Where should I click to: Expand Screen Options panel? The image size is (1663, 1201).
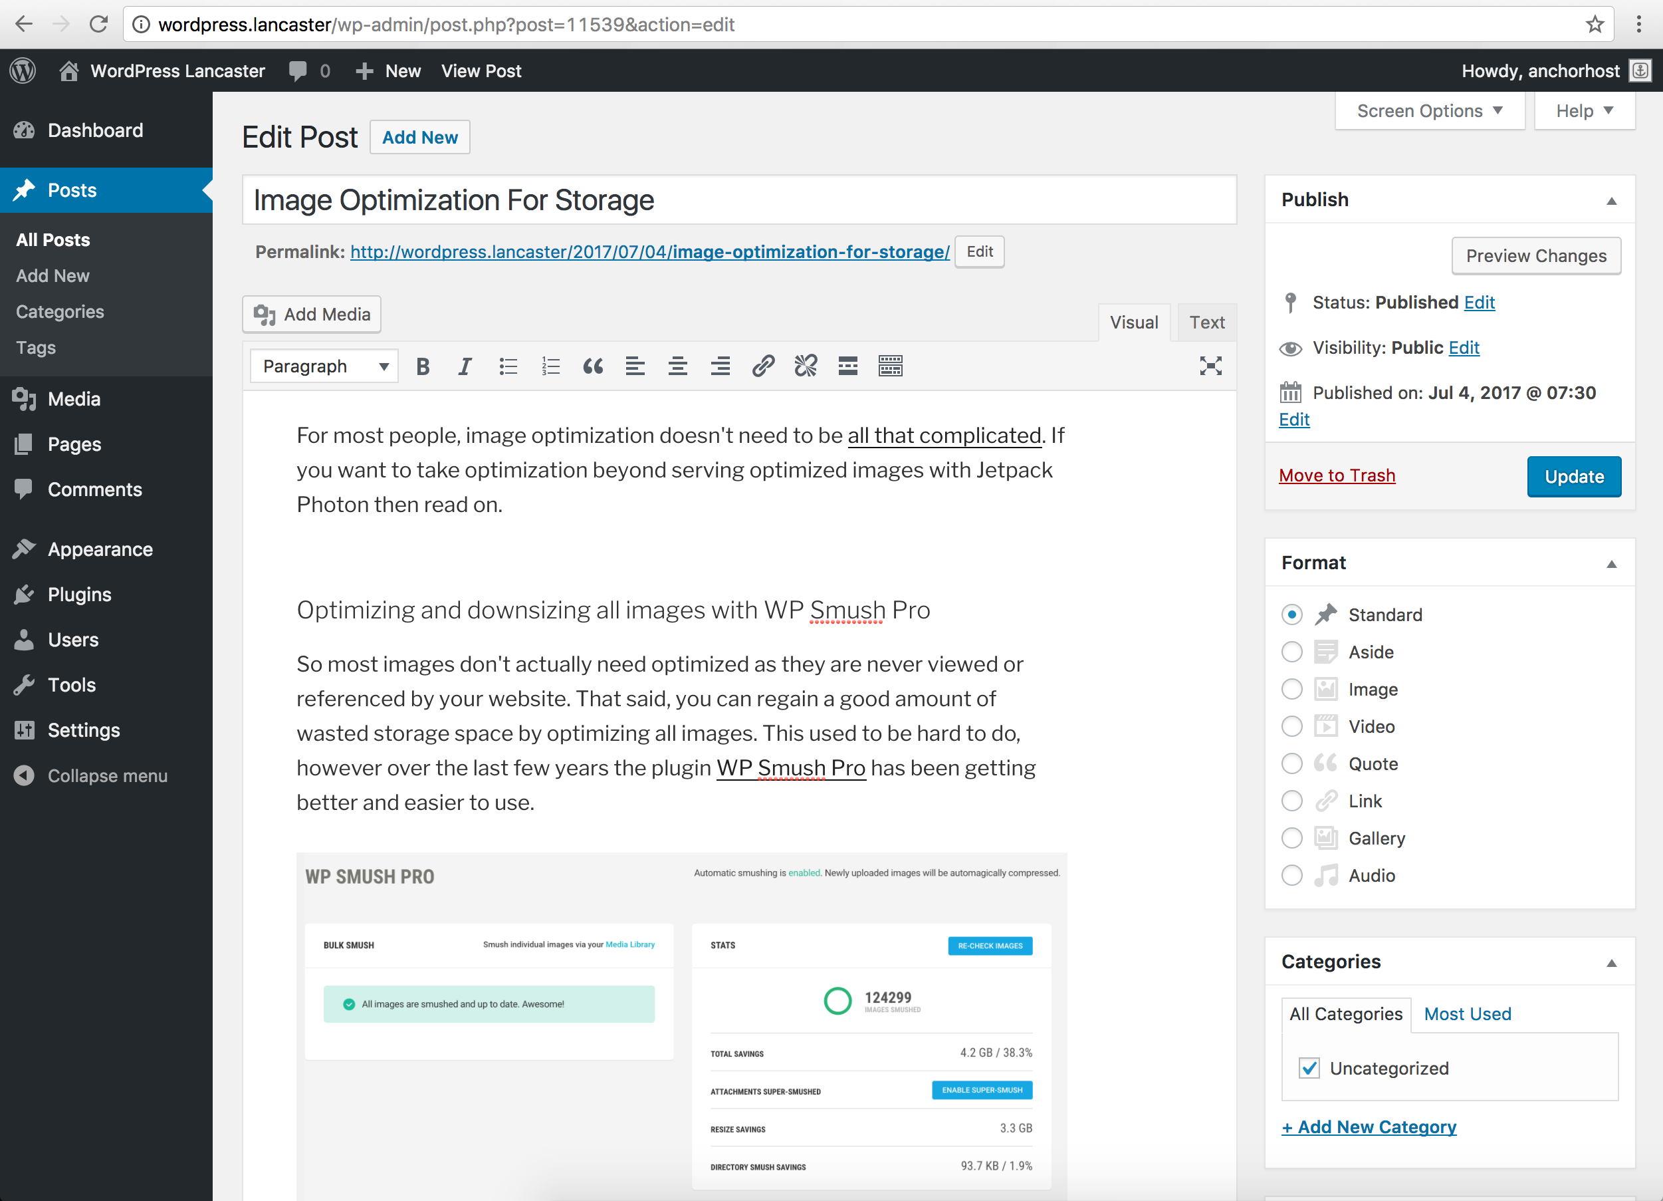click(1430, 111)
